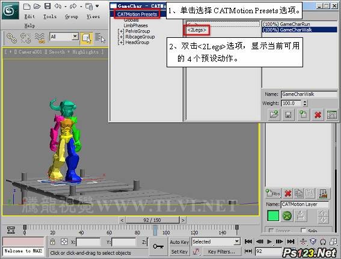This screenshot has width=341, height=259.
Task: Open the Mini Curve Editor icon
Action: 11,230
